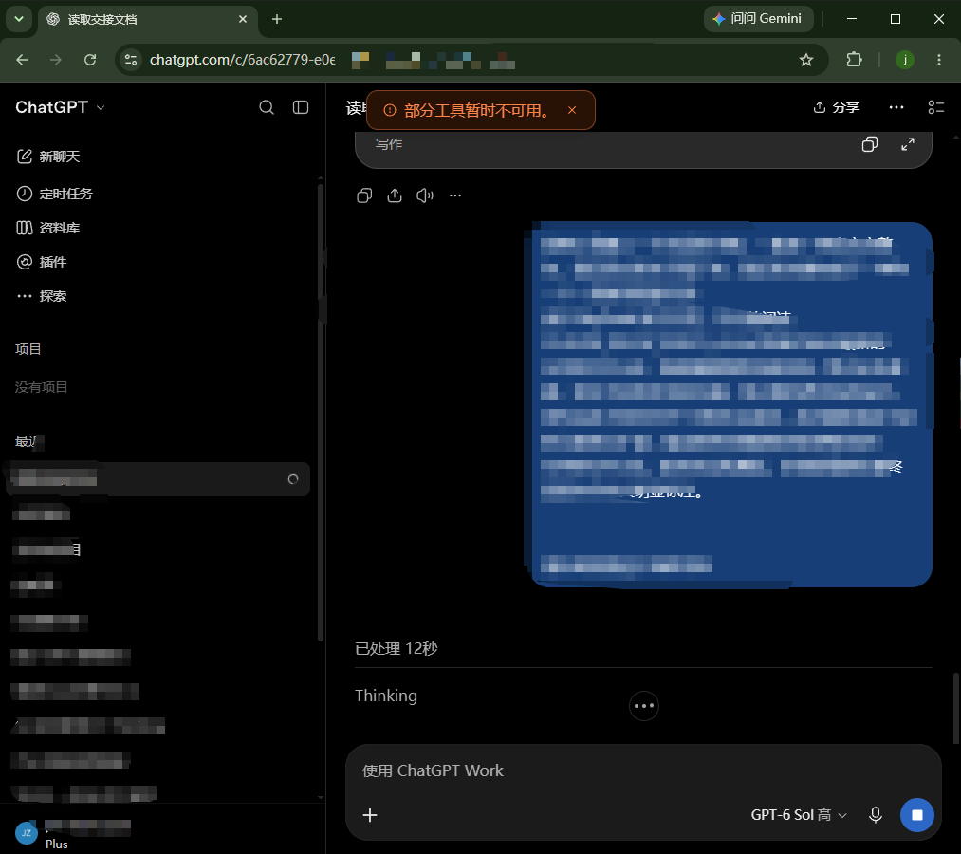The image size is (961, 854).
Task: Bookmark this page with the star
Action: (806, 60)
